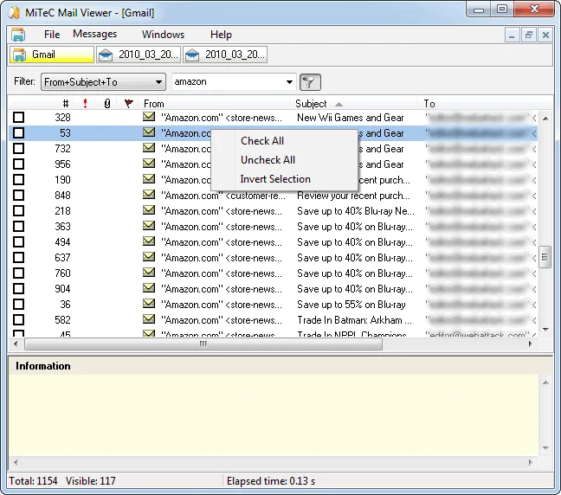Viewport: 561px width, 495px height.
Task: Select the 'Trade In Batman: Arkham' subject
Action: pyautogui.click(x=354, y=320)
